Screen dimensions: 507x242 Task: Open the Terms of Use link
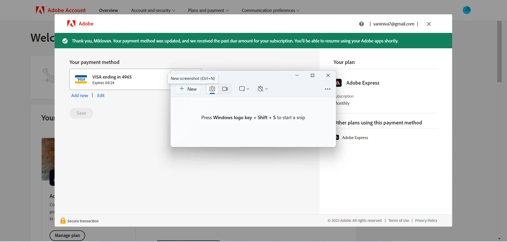pyautogui.click(x=399, y=221)
